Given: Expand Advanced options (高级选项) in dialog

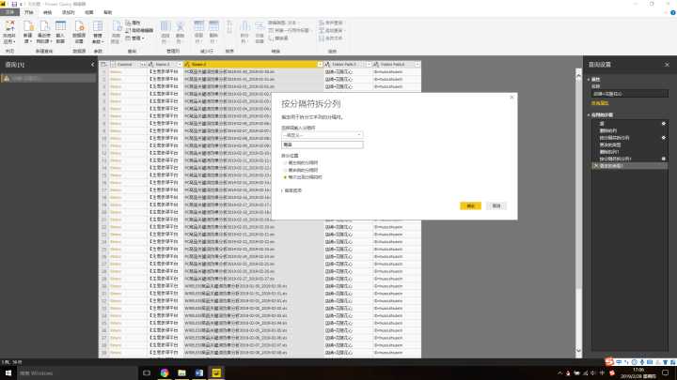Looking at the screenshot, I should 292,190.
